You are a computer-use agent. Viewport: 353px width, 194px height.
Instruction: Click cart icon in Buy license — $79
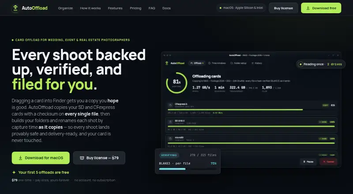click(x=82, y=158)
